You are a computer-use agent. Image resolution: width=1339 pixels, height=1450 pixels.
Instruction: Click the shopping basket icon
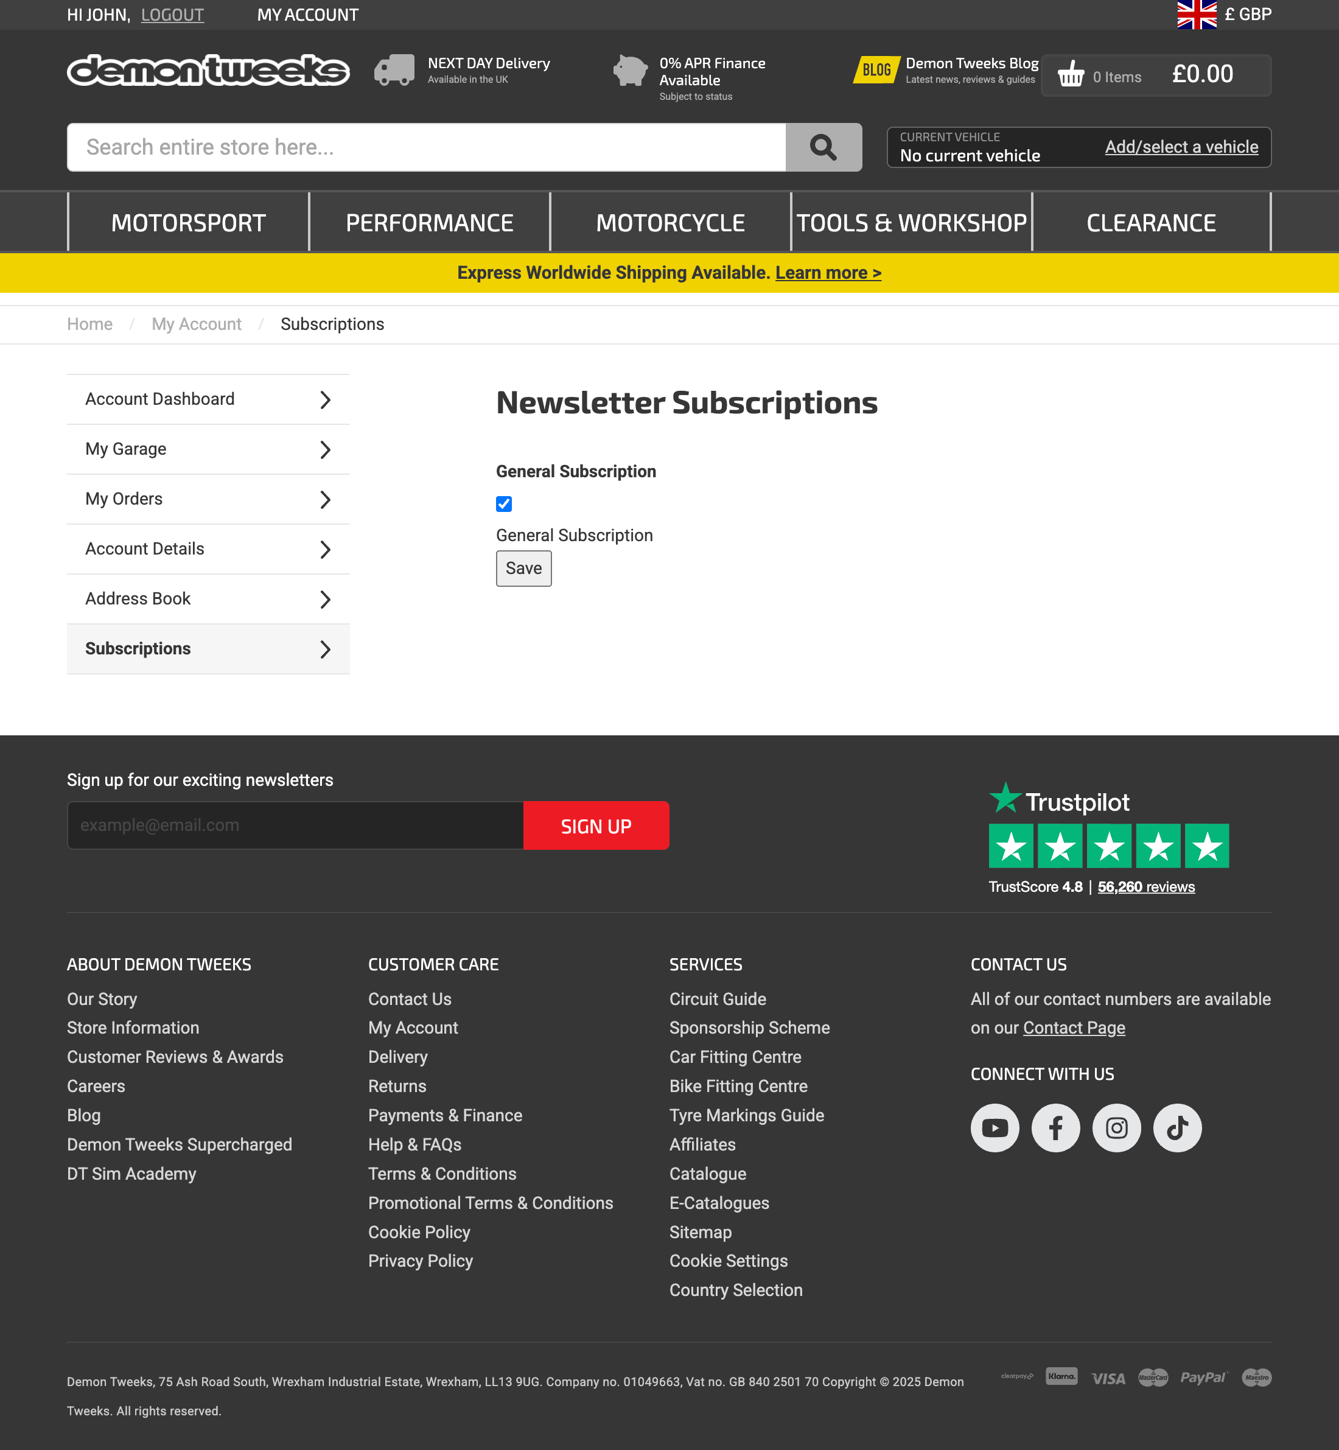1070,75
